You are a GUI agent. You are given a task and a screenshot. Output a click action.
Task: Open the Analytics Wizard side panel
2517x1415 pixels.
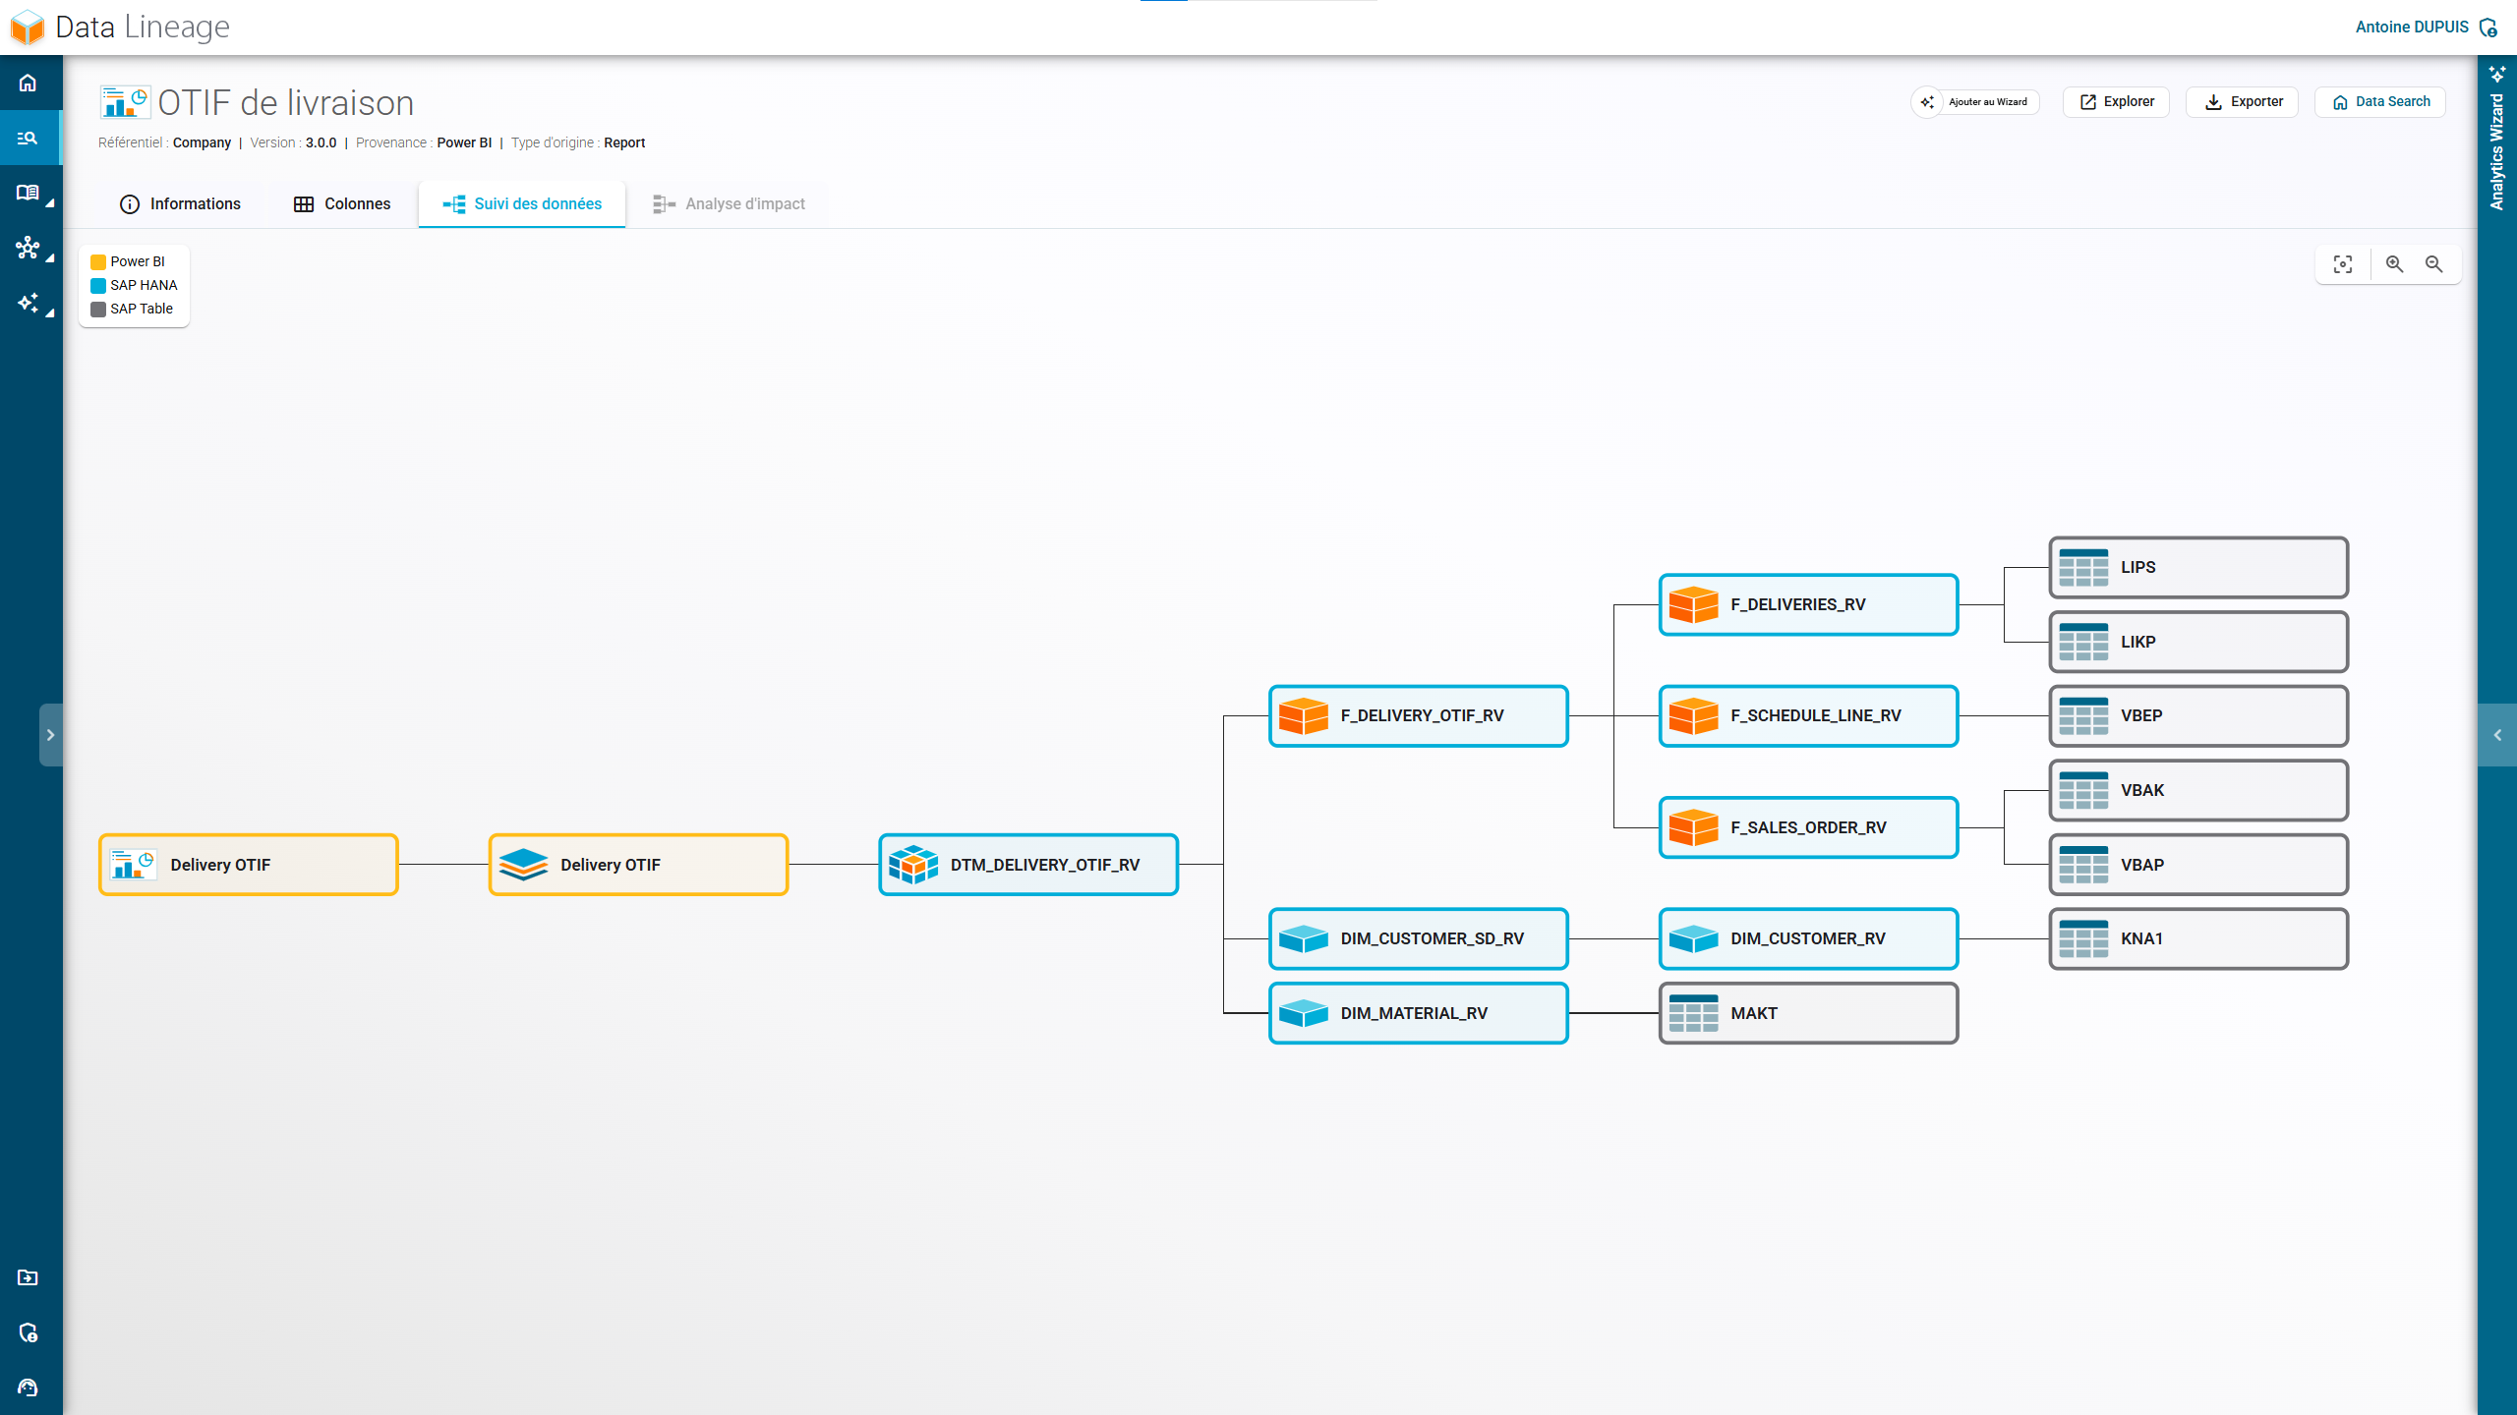[x=2497, y=138]
